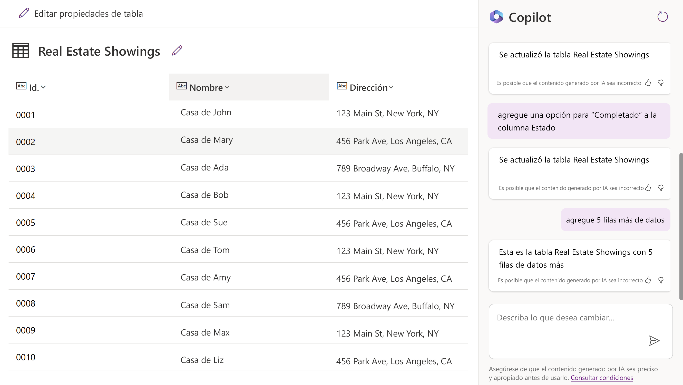
Task: Click the pencil icon beside Editar propiedades de tabla
Action: 24,13
